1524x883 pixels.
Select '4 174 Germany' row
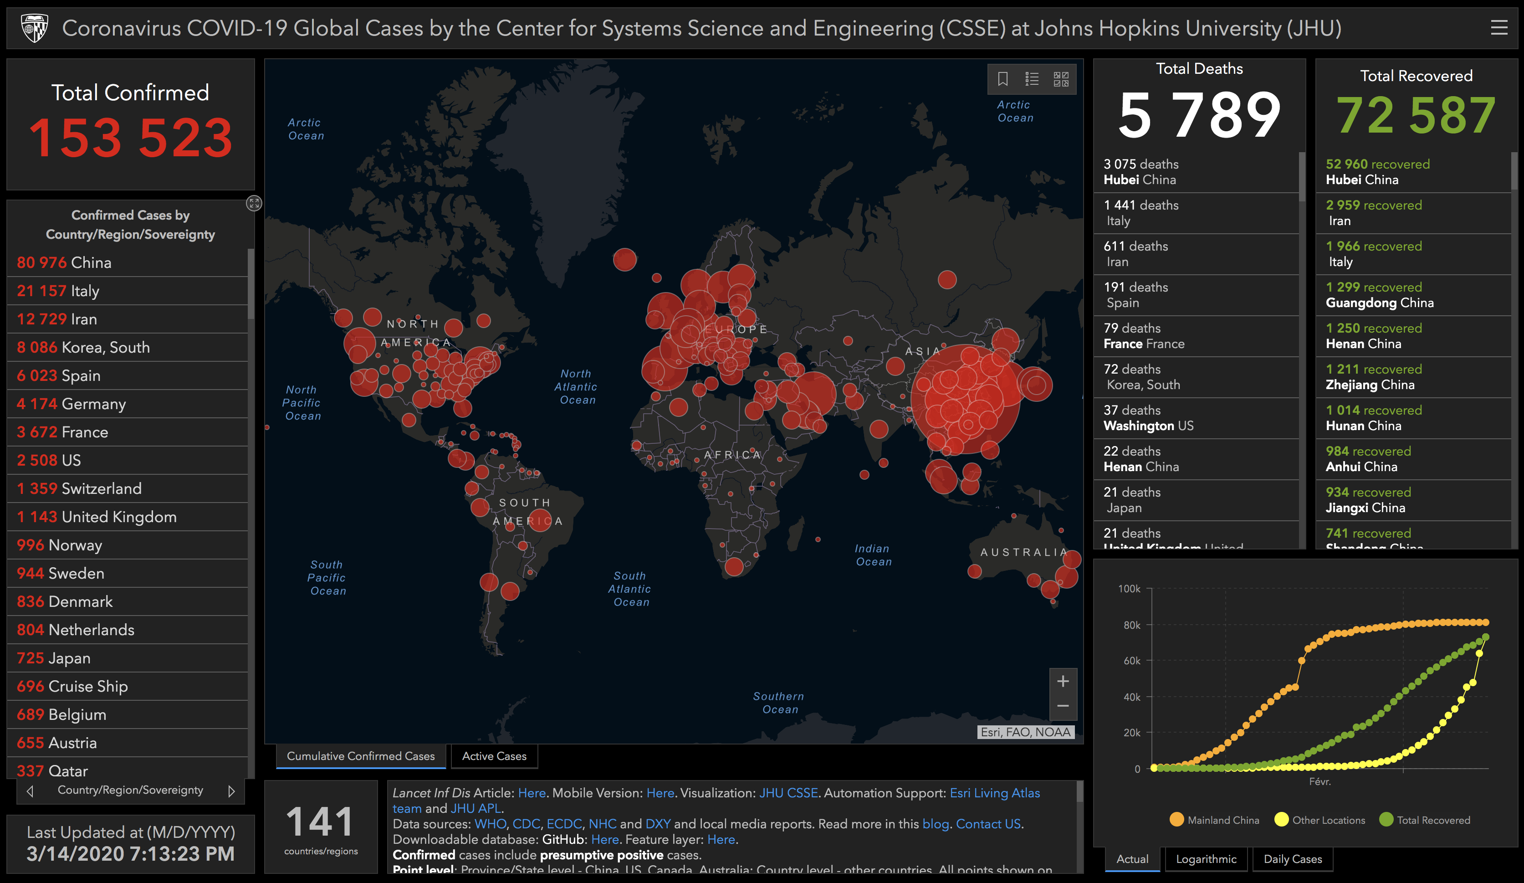(x=127, y=404)
